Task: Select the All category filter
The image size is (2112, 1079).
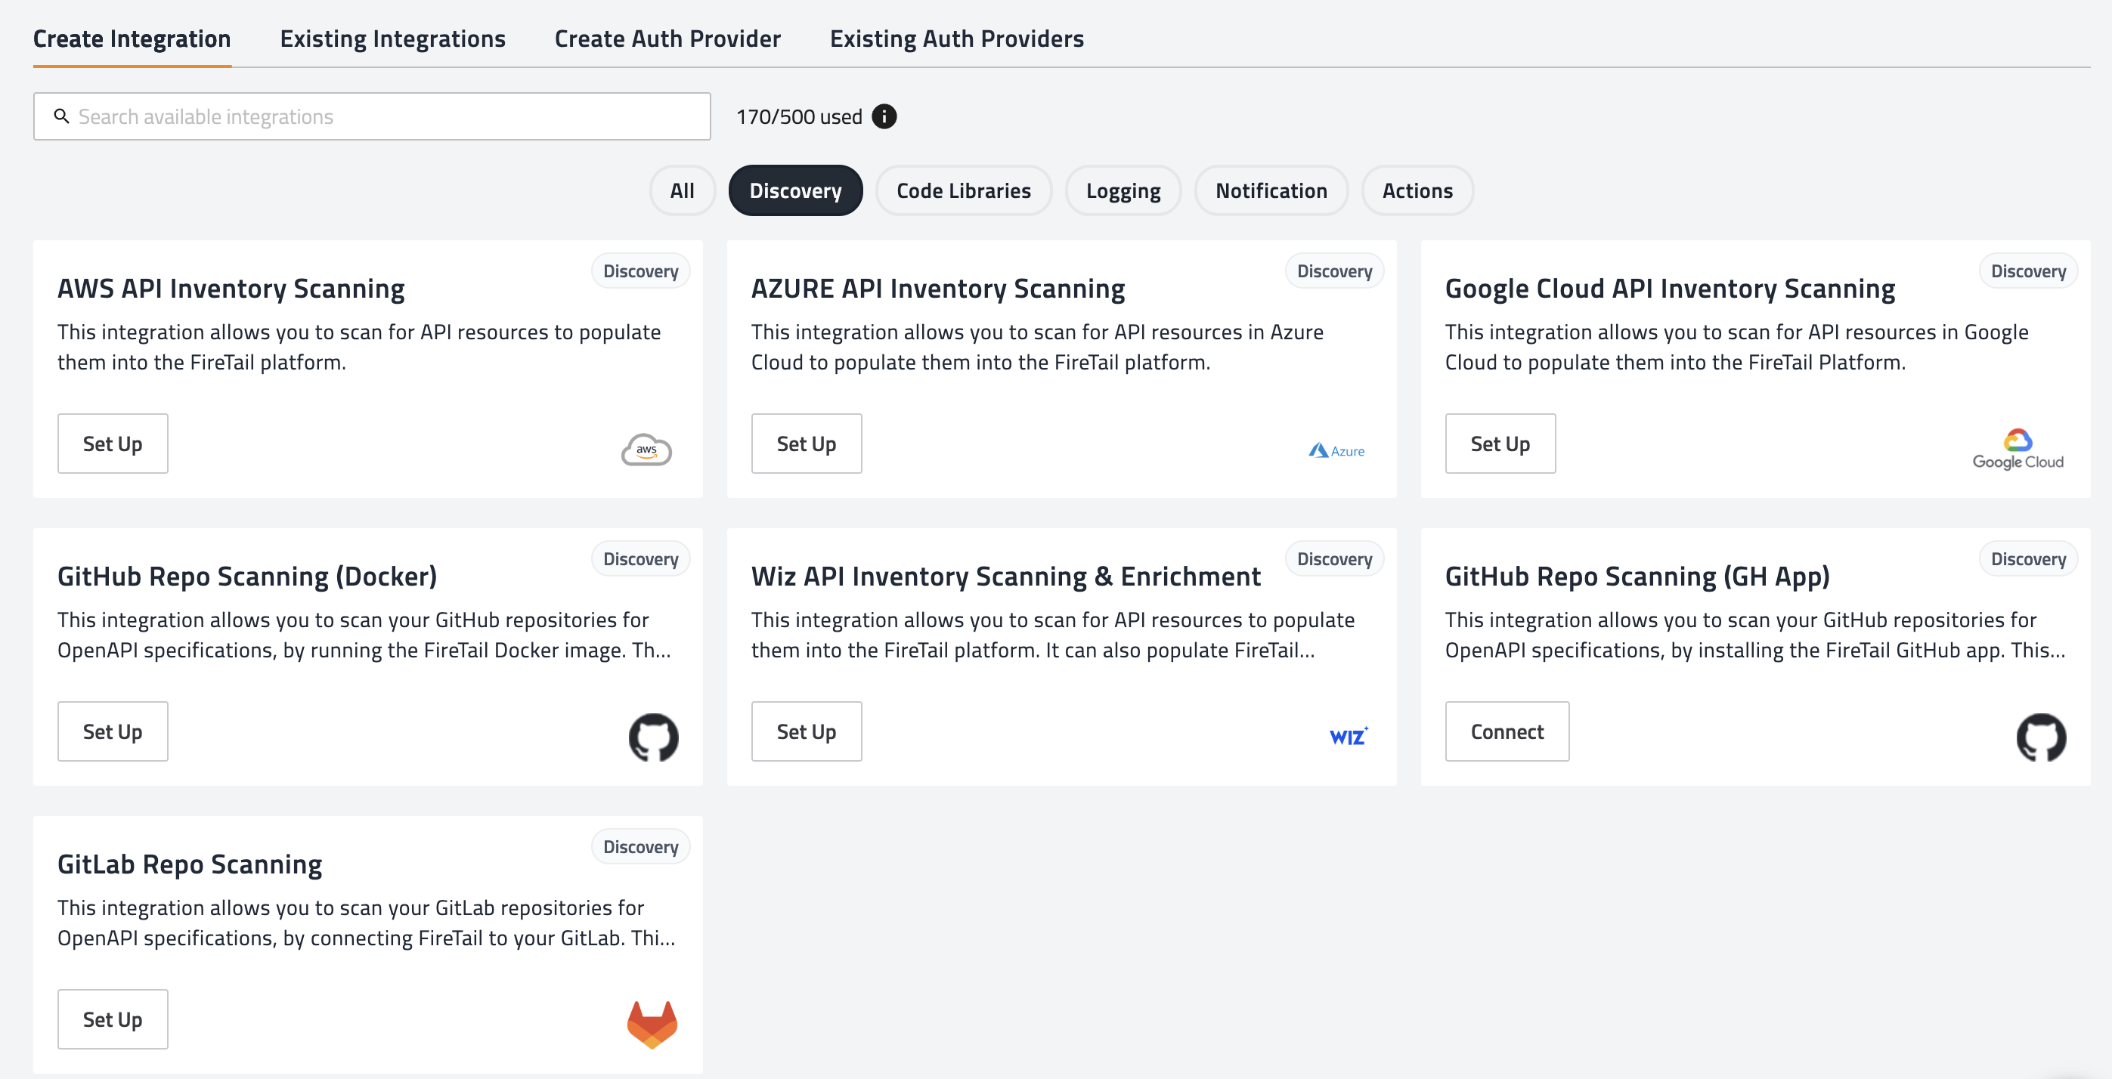Action: [x=681, y=191]
